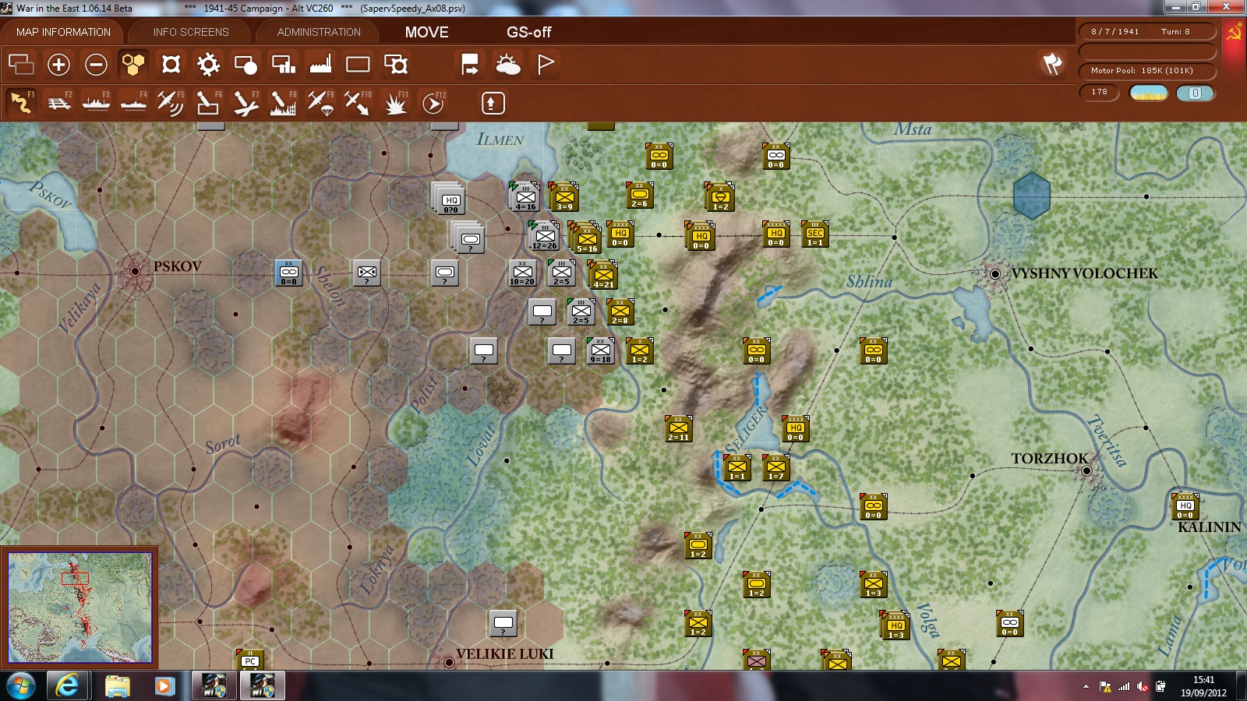Select the PC unit counter at bottom left
Image resolution: width=1247 pixels, height=701 pixels.
(x=250, y=660)
